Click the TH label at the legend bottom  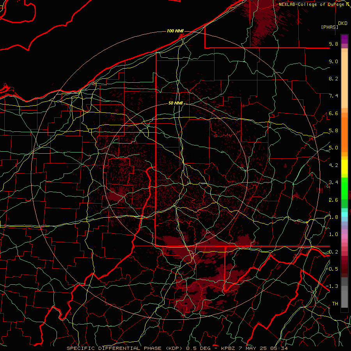click(335, 304)
